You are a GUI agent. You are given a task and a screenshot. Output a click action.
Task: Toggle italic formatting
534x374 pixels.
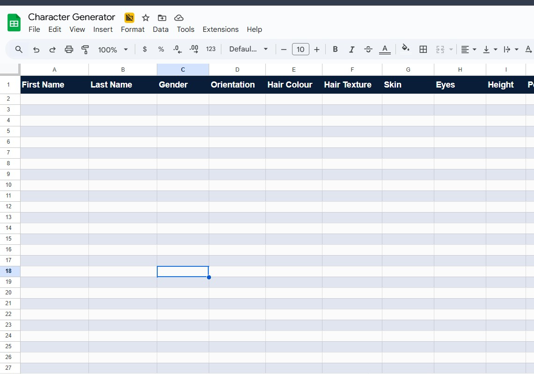click(351, 49)
